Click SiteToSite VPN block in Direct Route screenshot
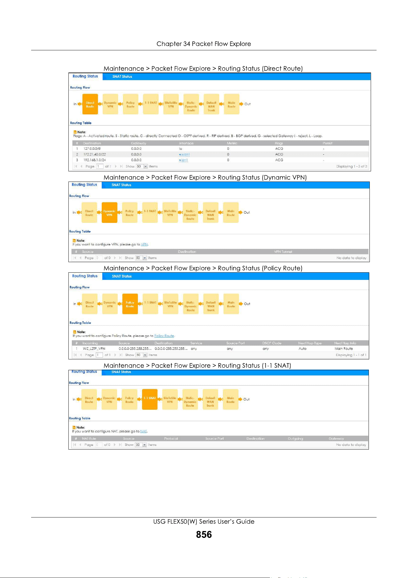408x578 pixels. tap(171, 104)
